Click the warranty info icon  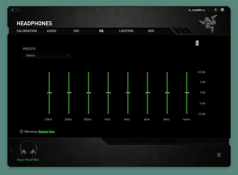click(x=21, y=131)
